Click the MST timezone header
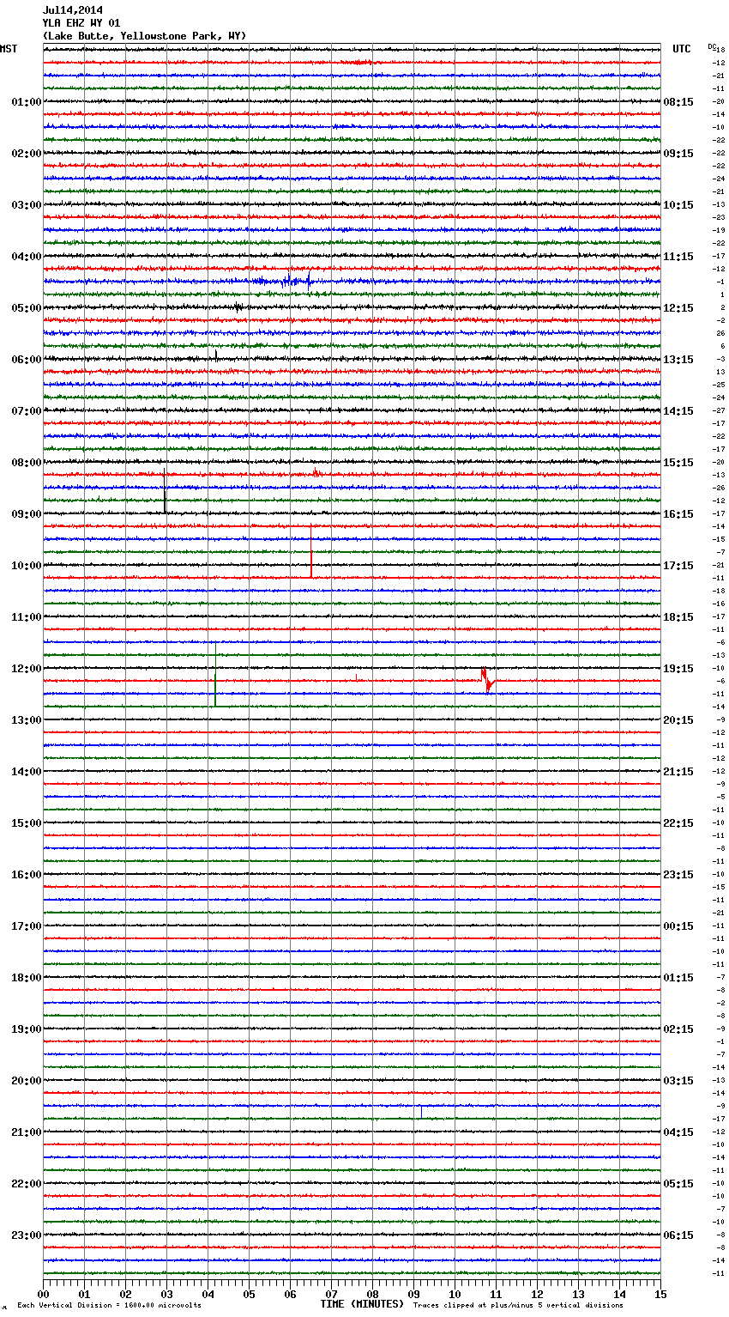729x1317 pixels. 9,49
